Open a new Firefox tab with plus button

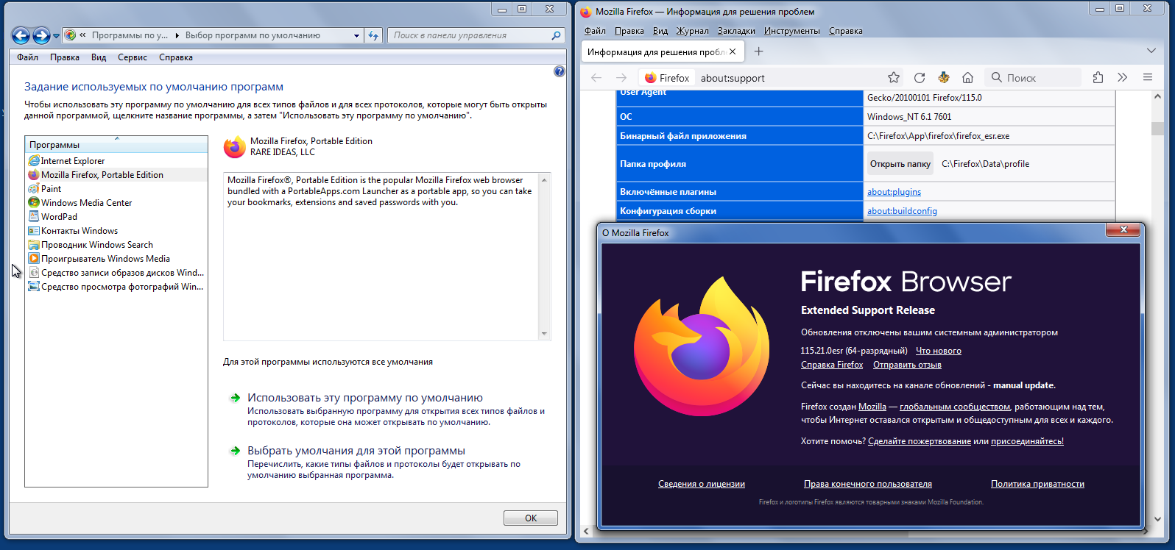pyautogui.click(x=759, y=51)
